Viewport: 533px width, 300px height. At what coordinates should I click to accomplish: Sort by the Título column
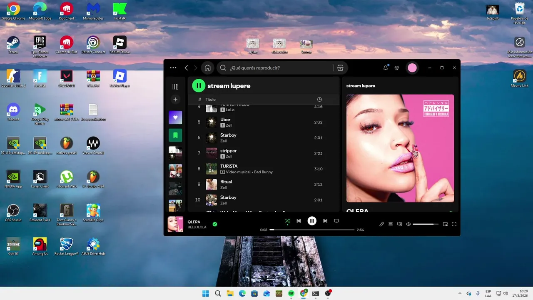point(210,100)
